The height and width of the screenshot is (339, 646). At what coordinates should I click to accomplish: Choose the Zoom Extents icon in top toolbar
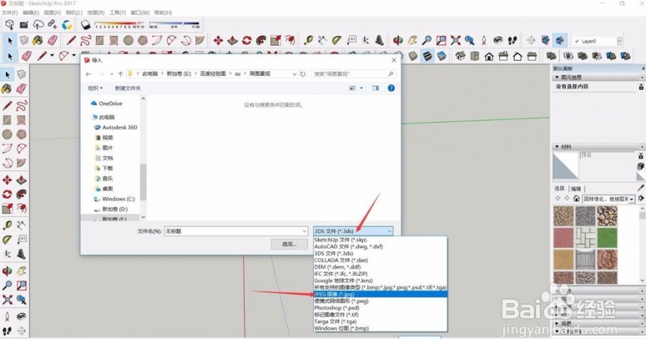pos(455,40)
